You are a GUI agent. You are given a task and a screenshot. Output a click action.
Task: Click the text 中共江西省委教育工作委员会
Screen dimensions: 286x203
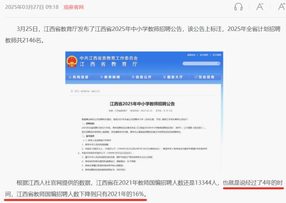tap(109, 58)
